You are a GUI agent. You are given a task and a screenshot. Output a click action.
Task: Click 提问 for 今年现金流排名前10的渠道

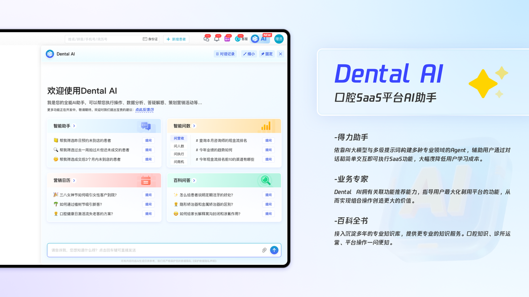(269, 159)
